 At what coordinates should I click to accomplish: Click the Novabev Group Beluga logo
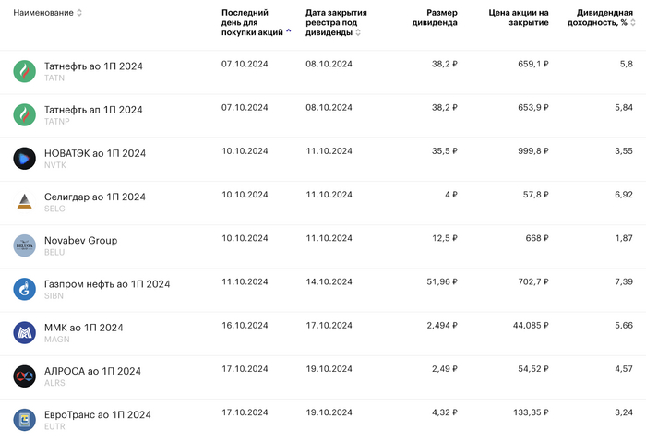point(24,245)
